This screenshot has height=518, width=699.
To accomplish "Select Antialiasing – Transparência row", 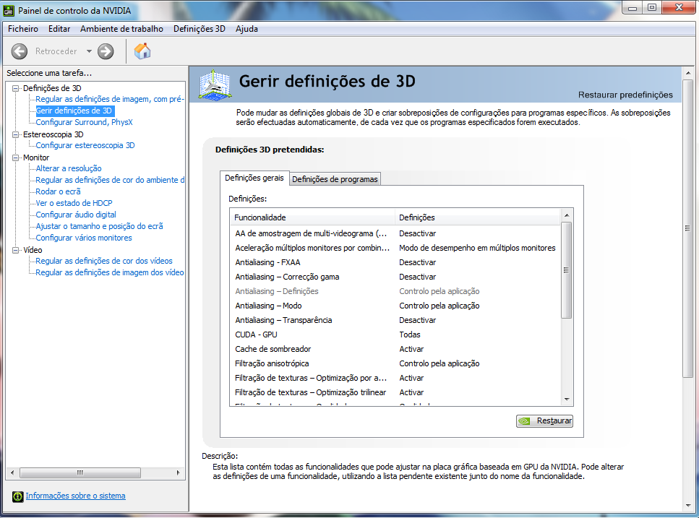I will point(395,320).
